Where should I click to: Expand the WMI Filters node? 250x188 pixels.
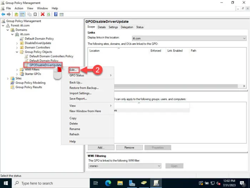click(17, 69)
